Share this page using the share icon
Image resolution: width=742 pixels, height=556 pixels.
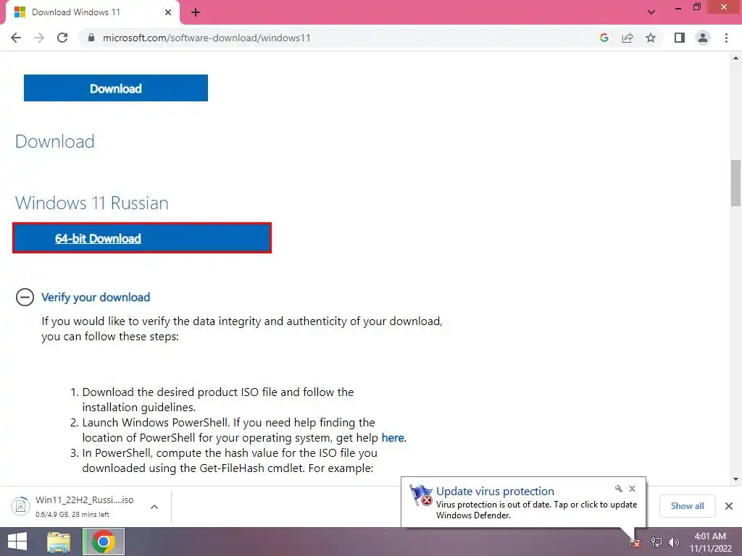point(628,38)
